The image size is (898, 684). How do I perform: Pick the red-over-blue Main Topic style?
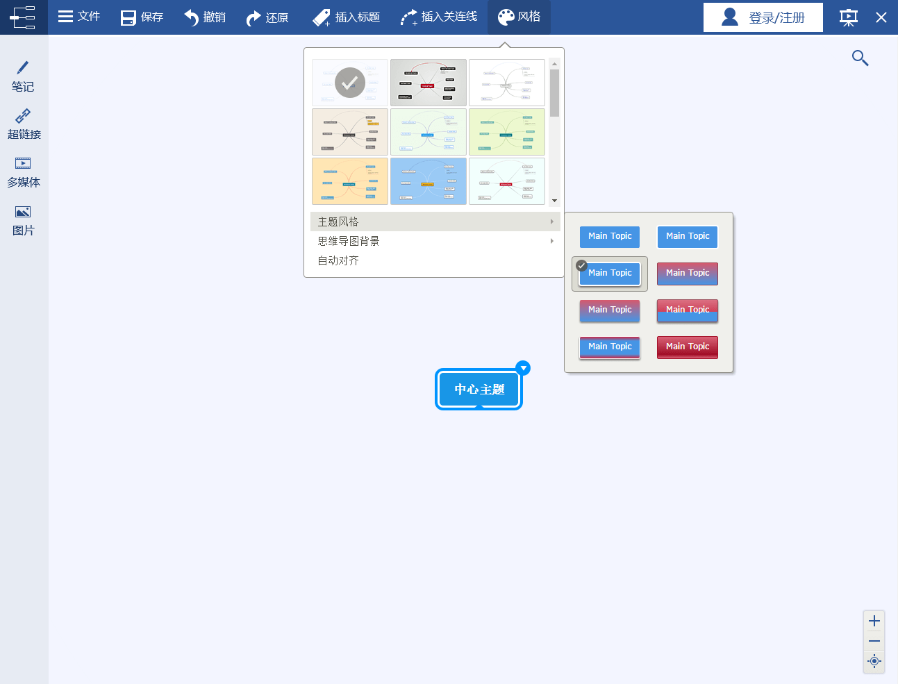pos(688,310)
